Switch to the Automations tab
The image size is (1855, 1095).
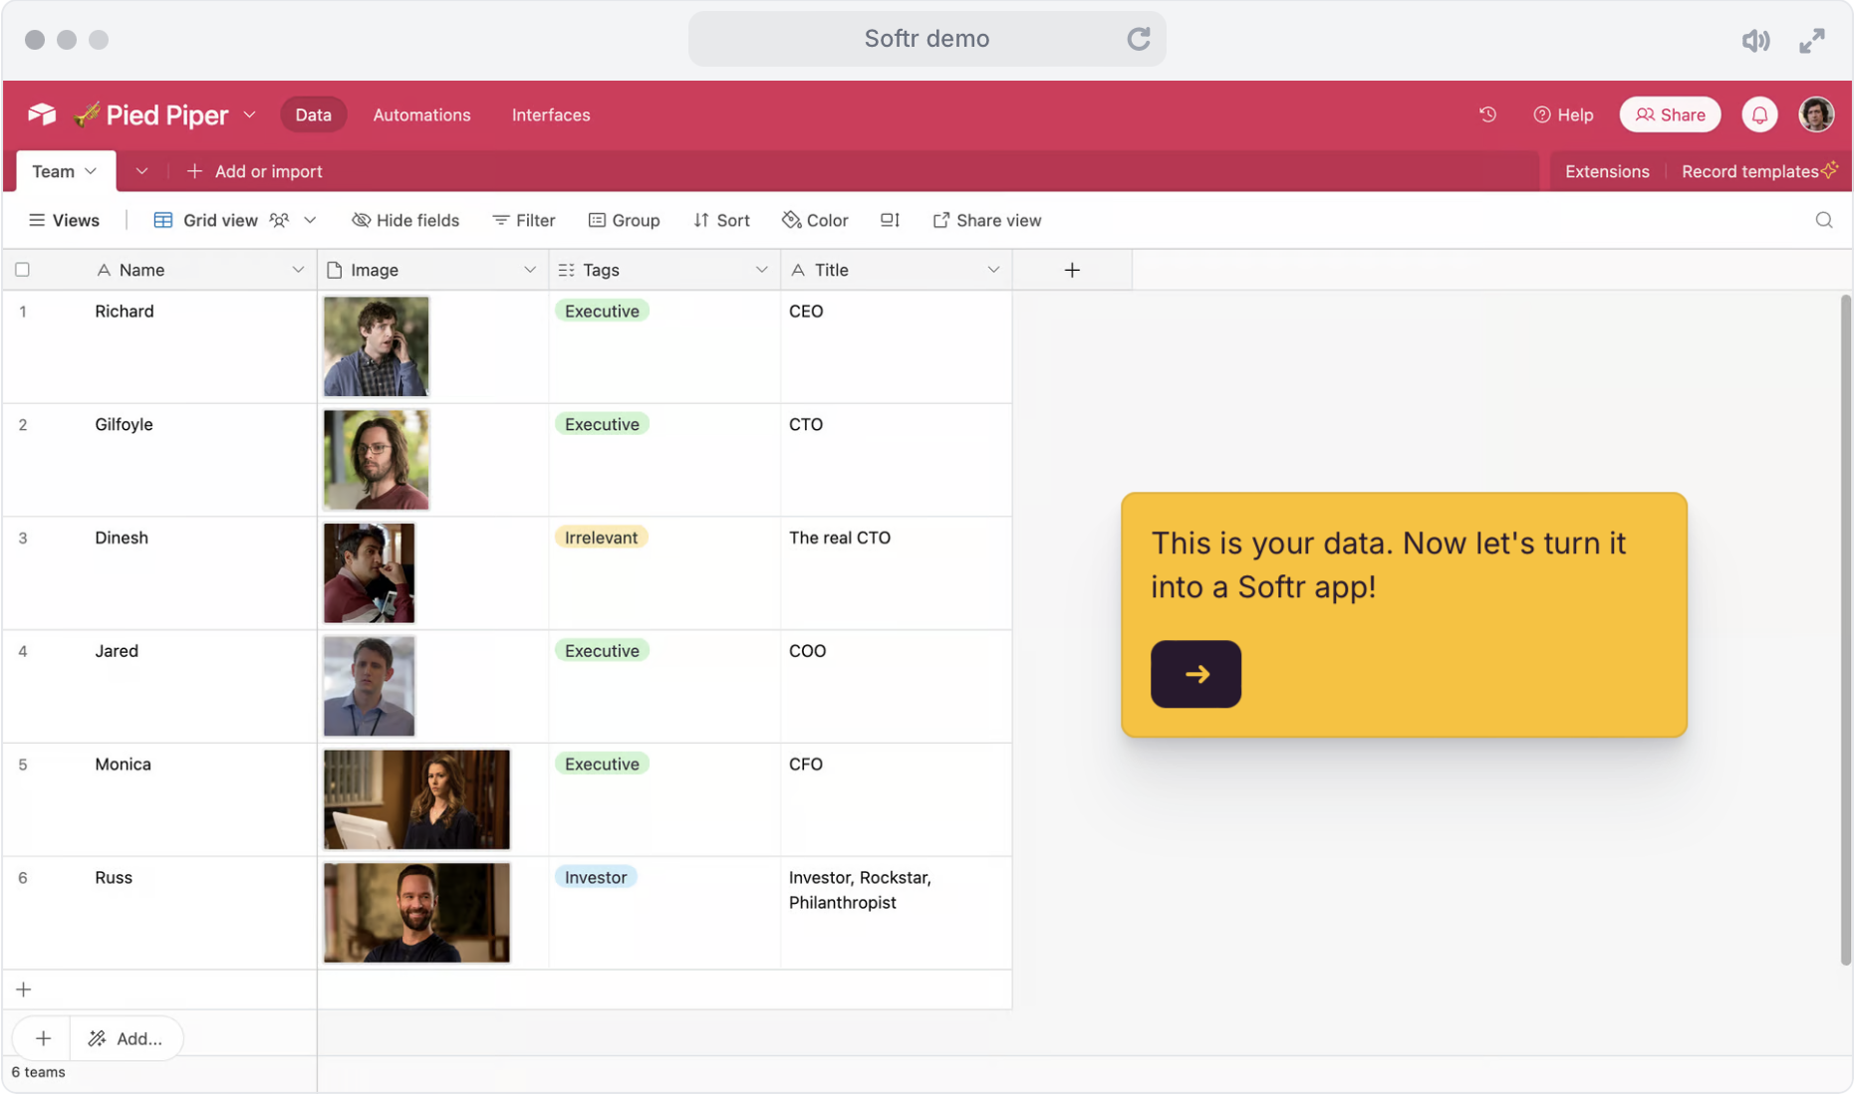pos(421,114)
